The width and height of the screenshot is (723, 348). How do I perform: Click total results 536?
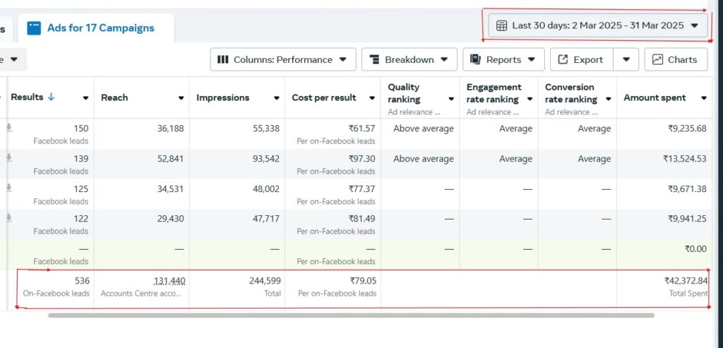[x=82, y=281]
